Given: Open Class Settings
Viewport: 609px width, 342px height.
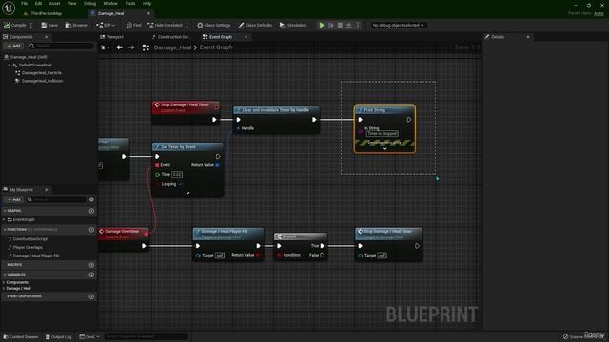Looking at the screenshot, I should pos(213,26).
